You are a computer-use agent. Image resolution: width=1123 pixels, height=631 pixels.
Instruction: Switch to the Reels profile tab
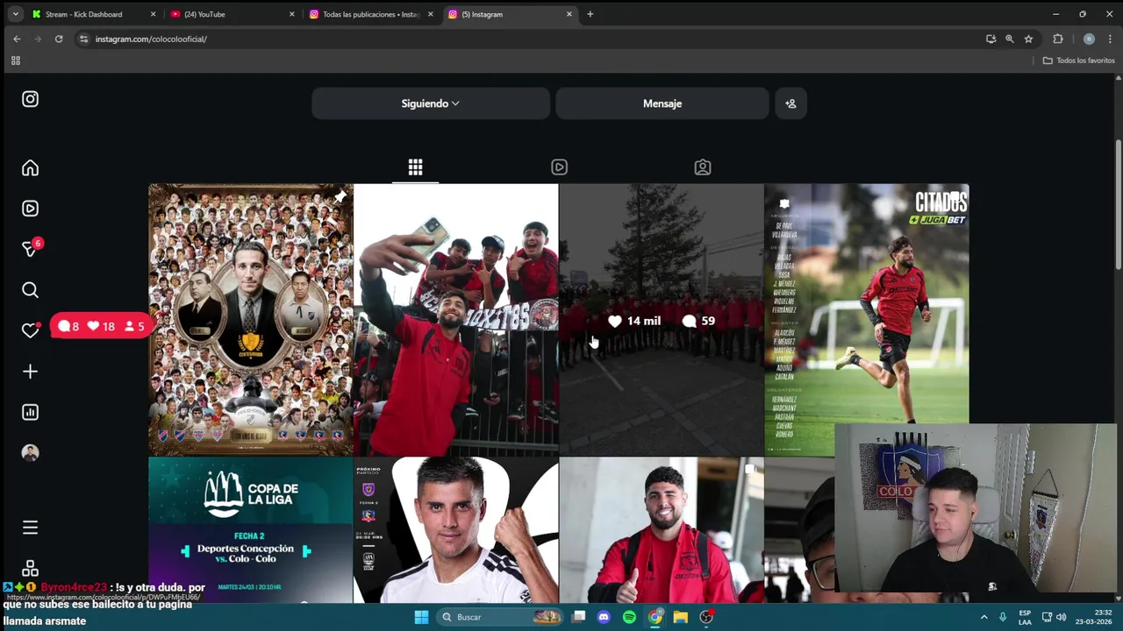(x=559, y=167)
